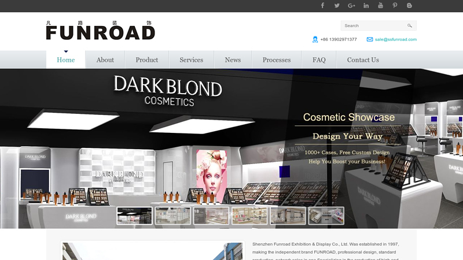Image resolution: width=463 pixels, height=260 pixels.
Task: Visit the LinkedIn icon link
Action: (366, 6)
